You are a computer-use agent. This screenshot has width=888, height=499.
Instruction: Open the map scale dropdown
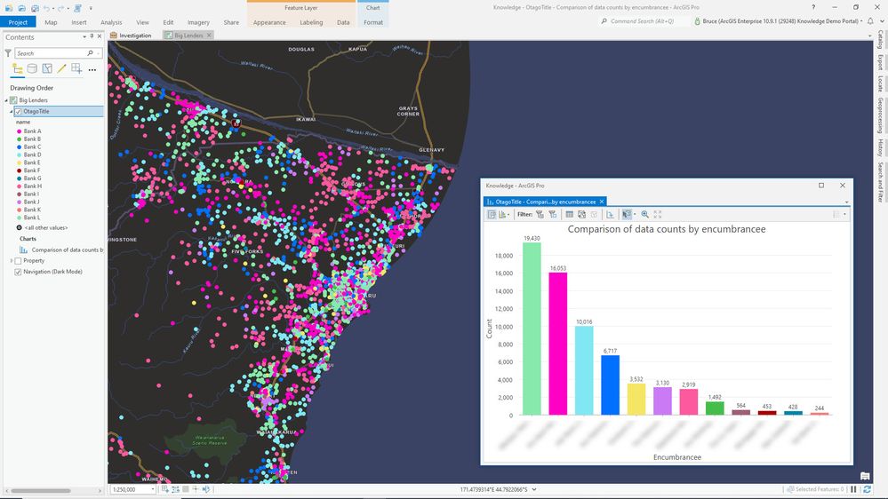[153, 489]
